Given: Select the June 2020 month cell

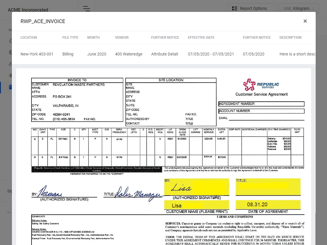Looking at the screenshot, I should [97, 54].
